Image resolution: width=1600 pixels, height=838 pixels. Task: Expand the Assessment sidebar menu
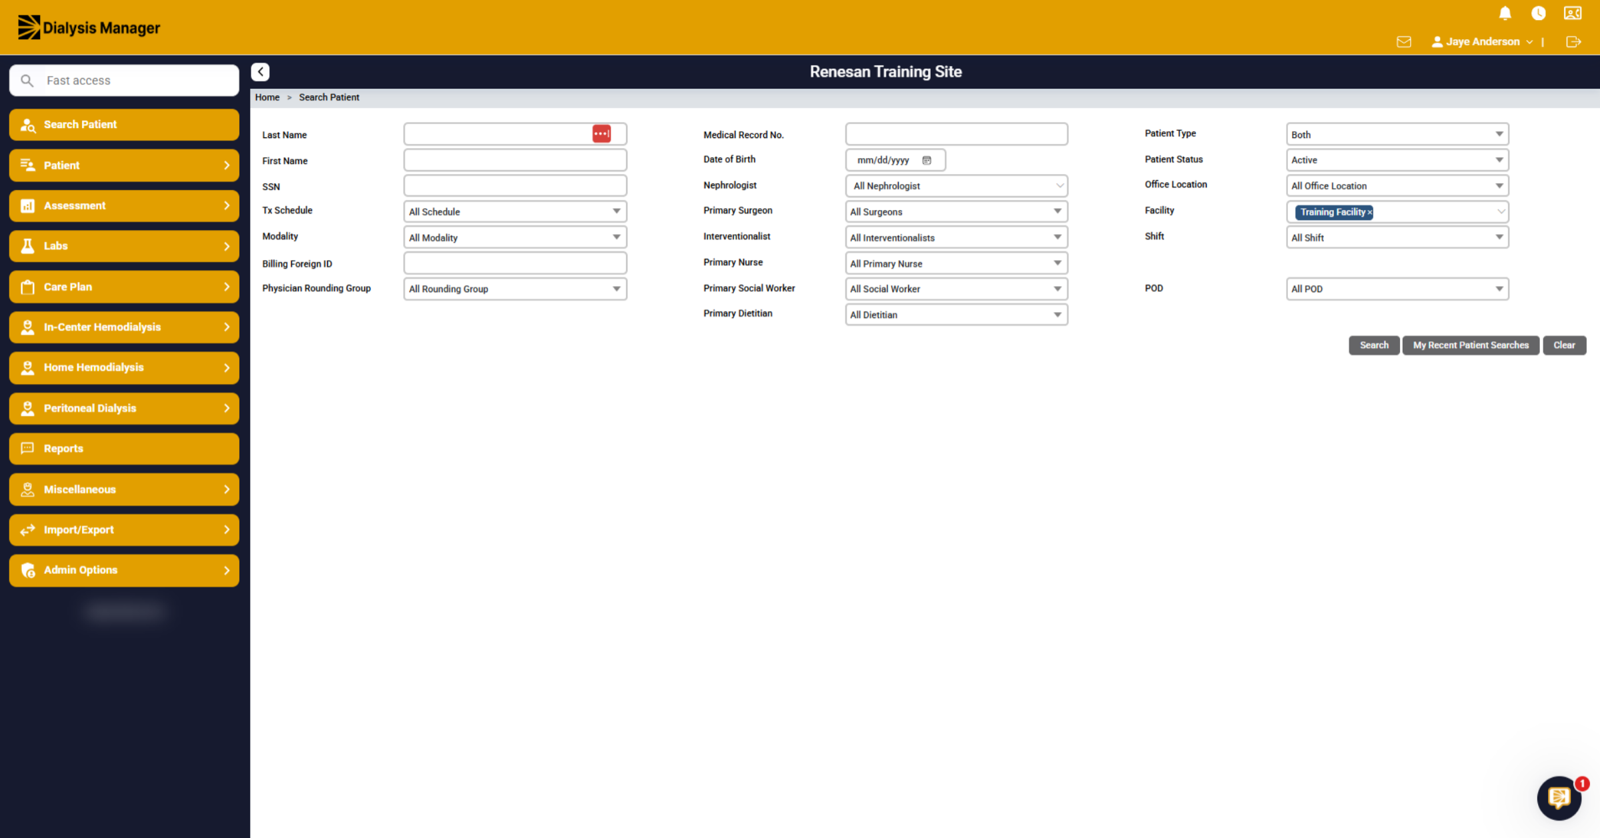coord(124,206)
